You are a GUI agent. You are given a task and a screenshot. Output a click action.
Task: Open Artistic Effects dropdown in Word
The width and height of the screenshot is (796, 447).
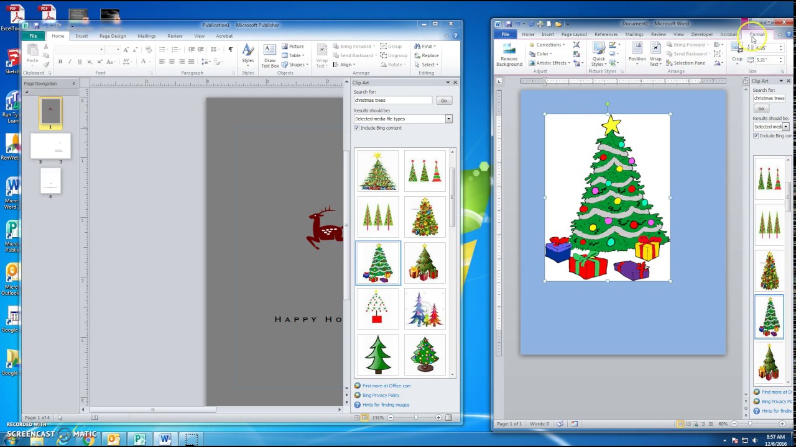pyautogui.click(x=548, y=63)
